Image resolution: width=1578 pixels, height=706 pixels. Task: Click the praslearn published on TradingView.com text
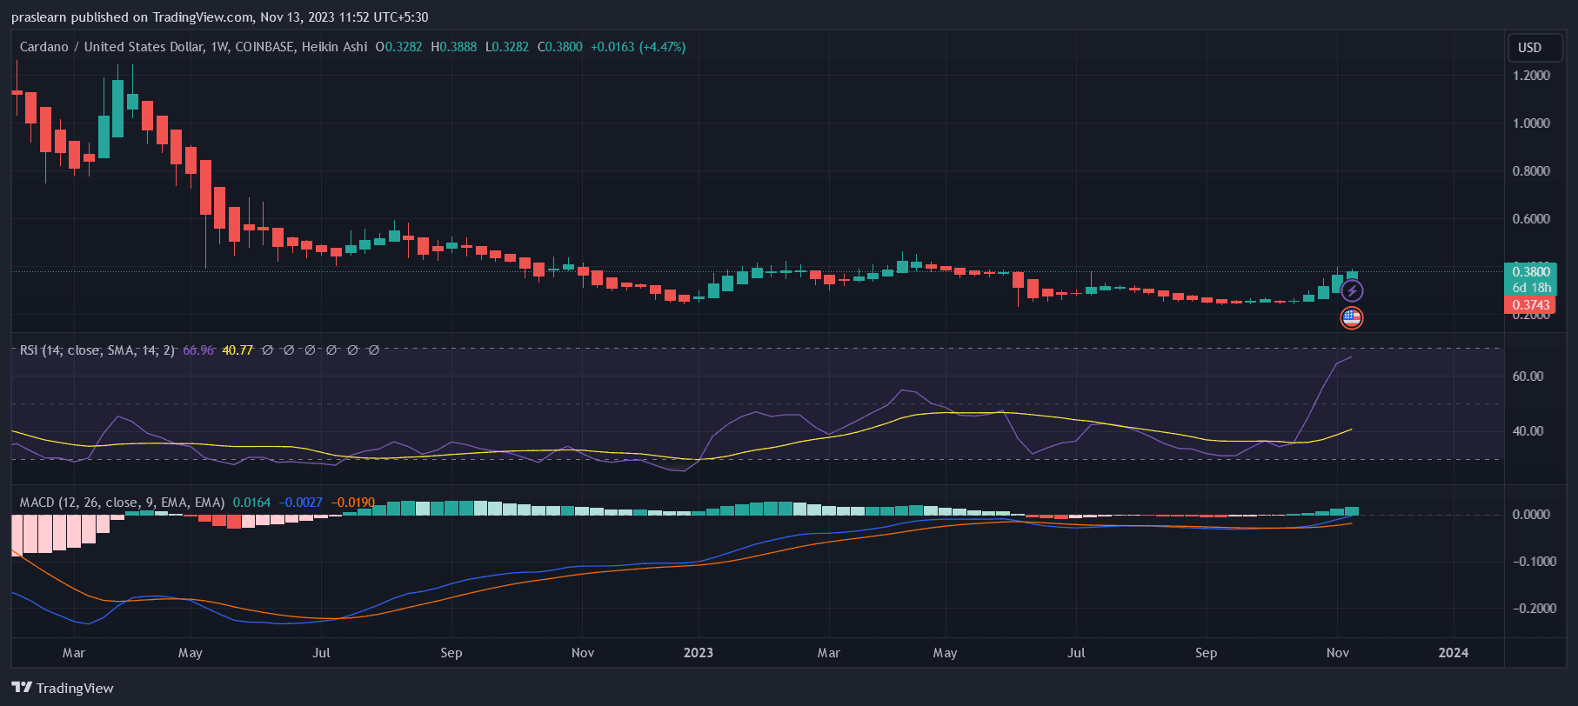click(219, 17)
